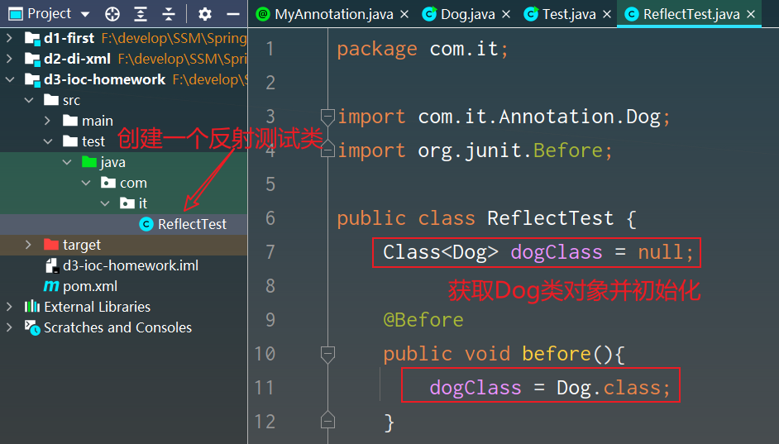Image resolution: width=779 pixels, height=444 pixels.
Task: Click the Before import on line 4
Action: [568, 150]
